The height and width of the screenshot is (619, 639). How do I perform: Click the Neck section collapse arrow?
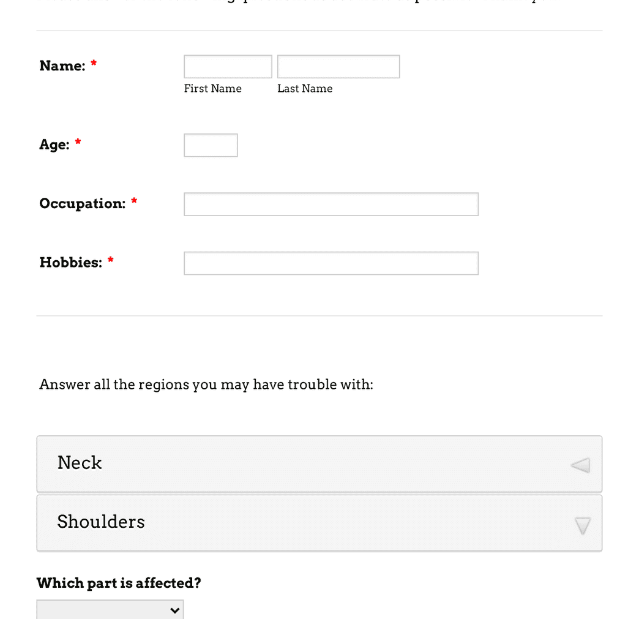click(x=580, y=465)
